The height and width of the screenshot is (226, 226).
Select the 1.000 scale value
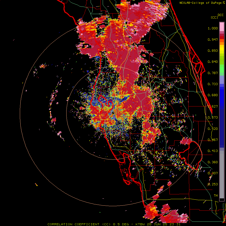(x=213, y=28)
